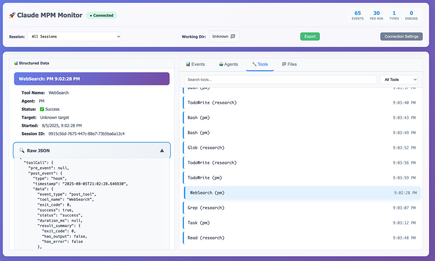This screenshot has width=435, height=261.
Task: Click the rocket icon beside Claude MPM Monitor
Action: 12,15
